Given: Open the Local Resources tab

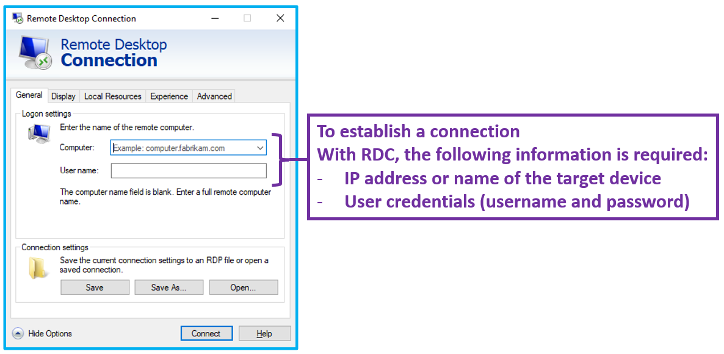Looking at the screenshot, I should pos(112,96).
